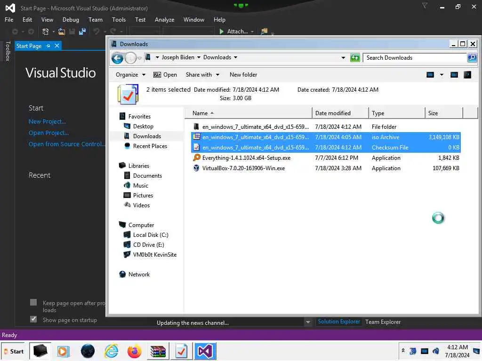Click the search magnifier in Downloads

click(x=472, y=57)
